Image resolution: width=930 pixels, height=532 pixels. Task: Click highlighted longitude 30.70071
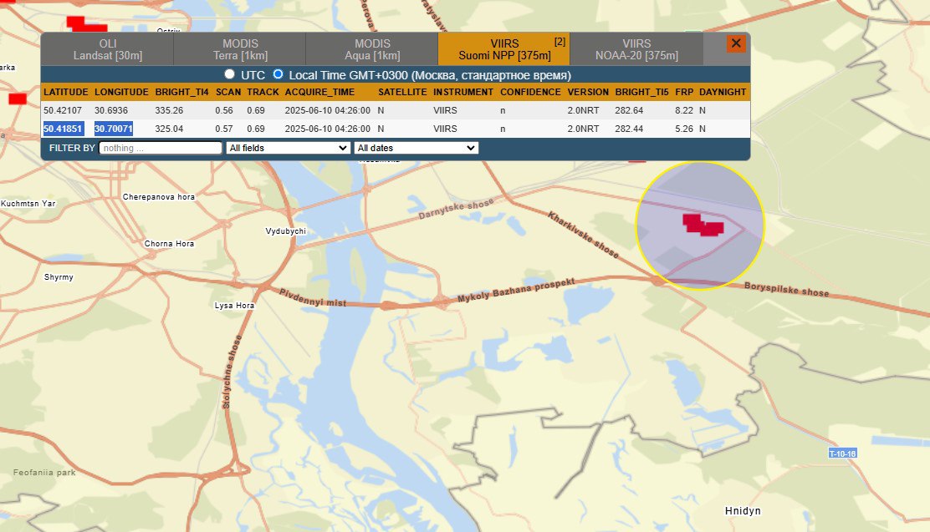113,129
